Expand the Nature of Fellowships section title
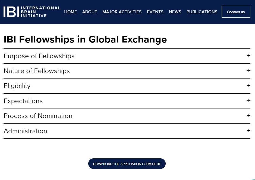This screenshot has width=255, height=180. pos(37,71)
